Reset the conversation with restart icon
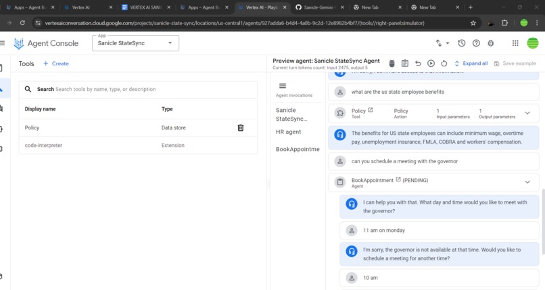Screen dimensions: 545x290 point(444,63)
